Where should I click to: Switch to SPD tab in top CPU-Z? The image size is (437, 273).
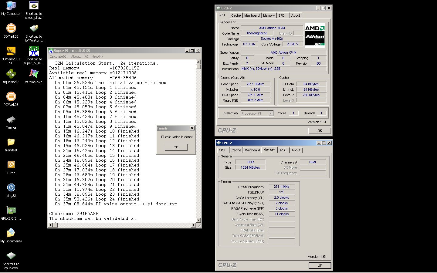[282, 15]
